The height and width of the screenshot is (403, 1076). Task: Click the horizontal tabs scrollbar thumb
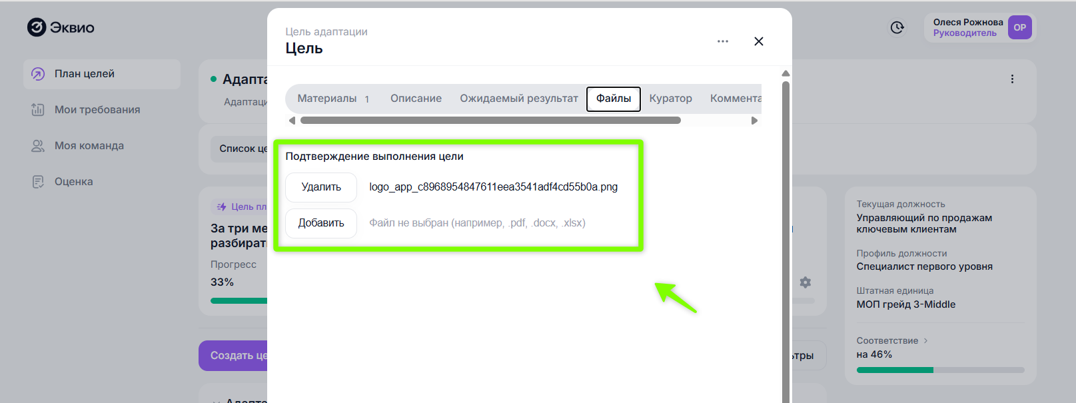(490, 121)
